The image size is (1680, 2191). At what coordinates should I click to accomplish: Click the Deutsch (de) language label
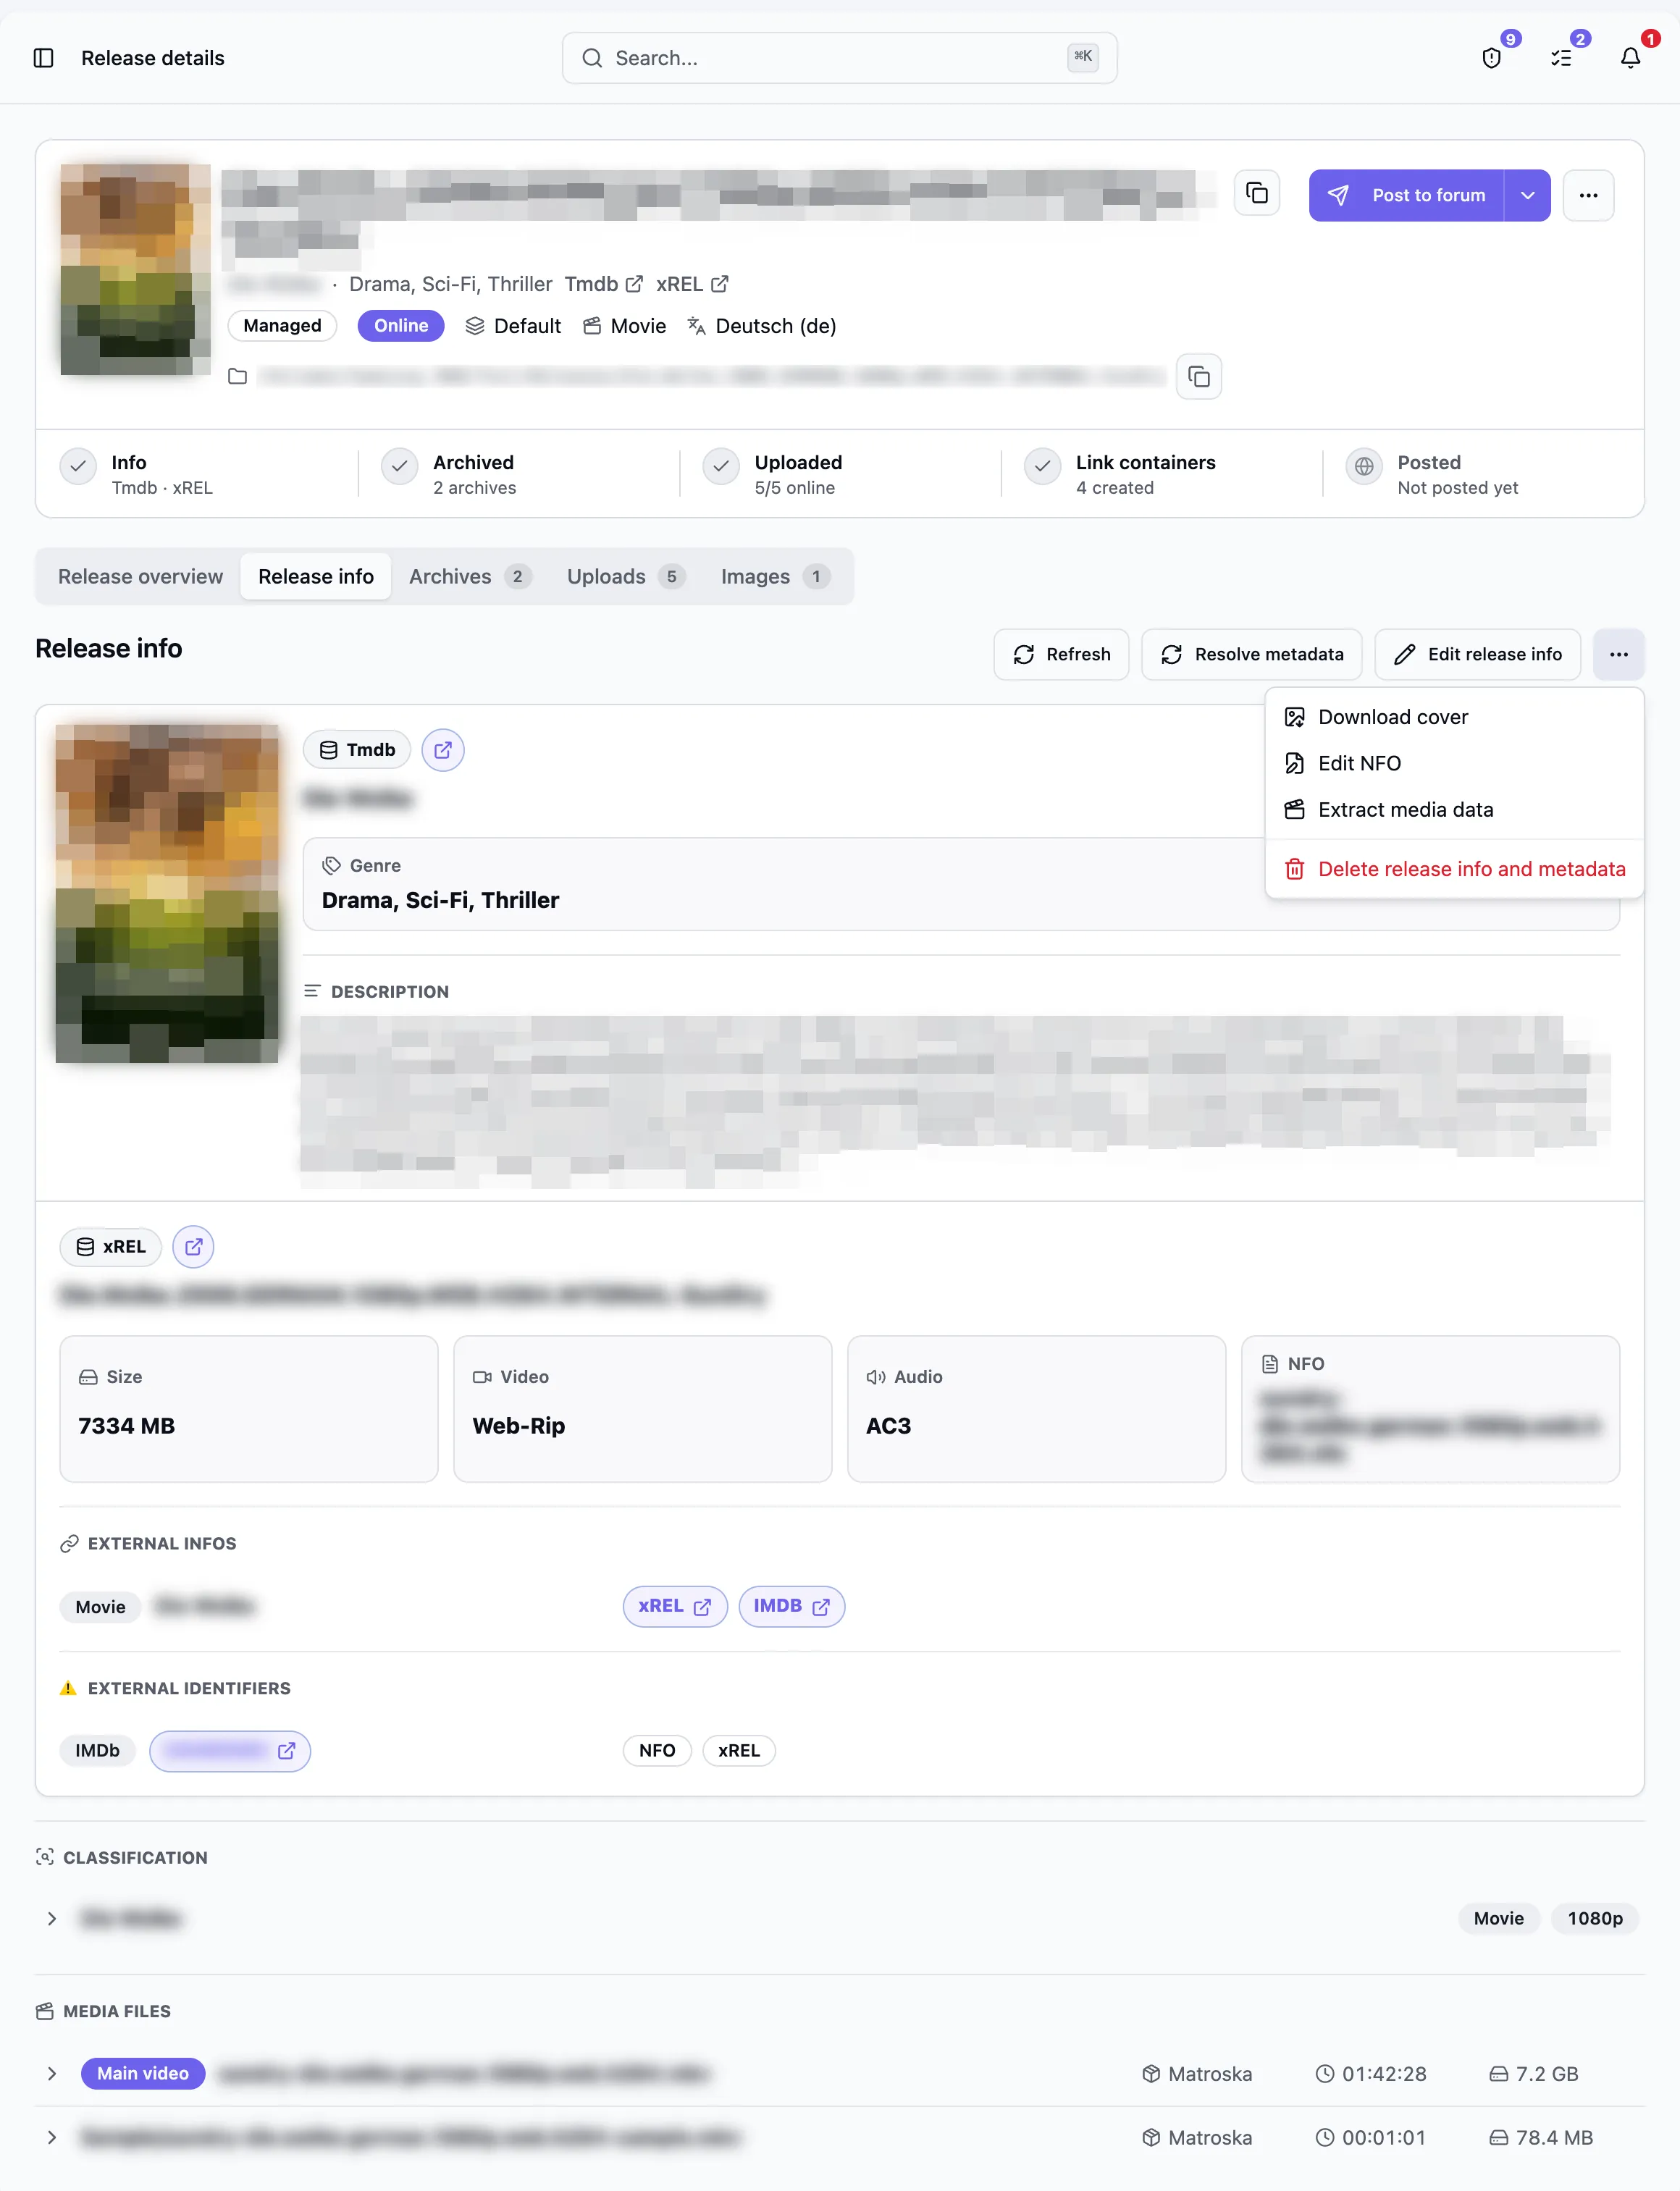click(x=776, y=326)
